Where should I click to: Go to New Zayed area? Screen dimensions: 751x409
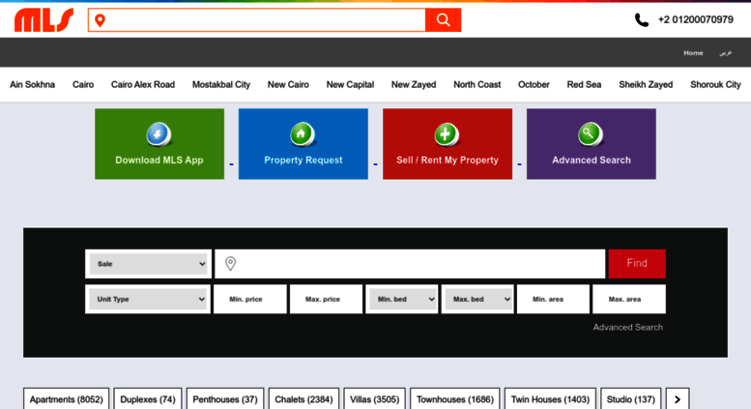(x=414, y=85)
